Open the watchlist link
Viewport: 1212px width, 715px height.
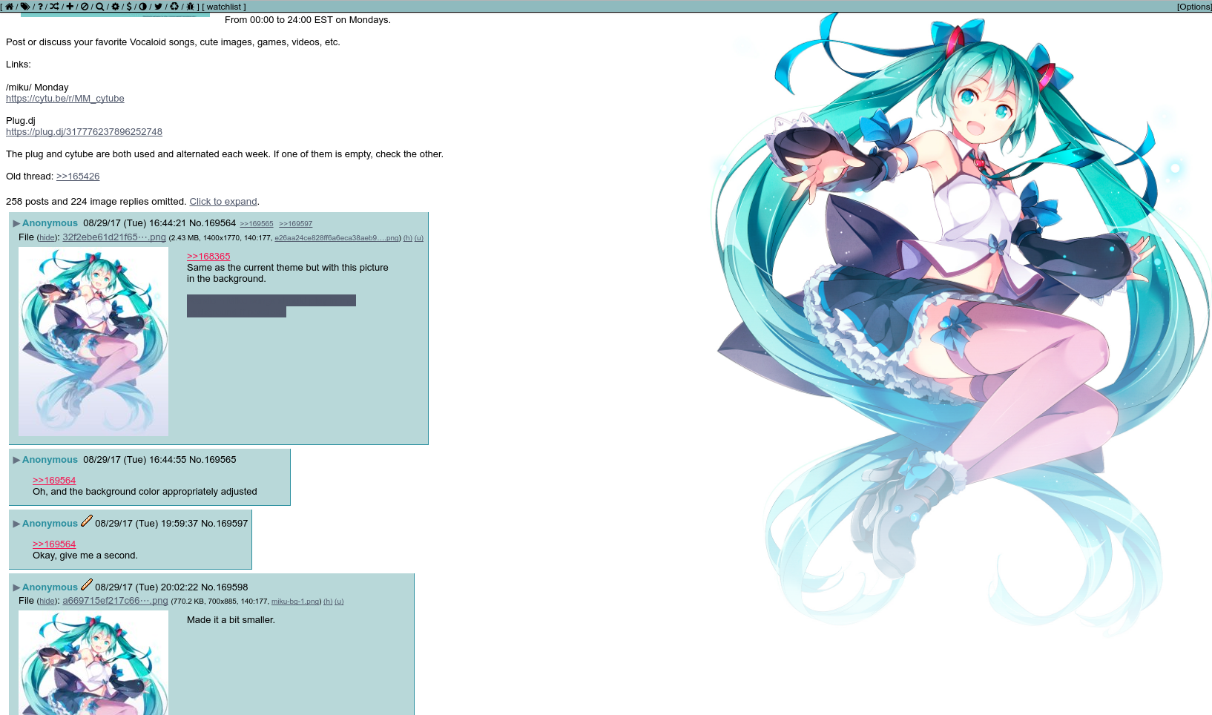point(225,7)
